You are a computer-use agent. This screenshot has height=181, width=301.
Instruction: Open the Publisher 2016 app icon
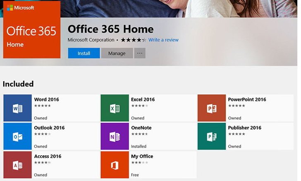coord(212,136)
